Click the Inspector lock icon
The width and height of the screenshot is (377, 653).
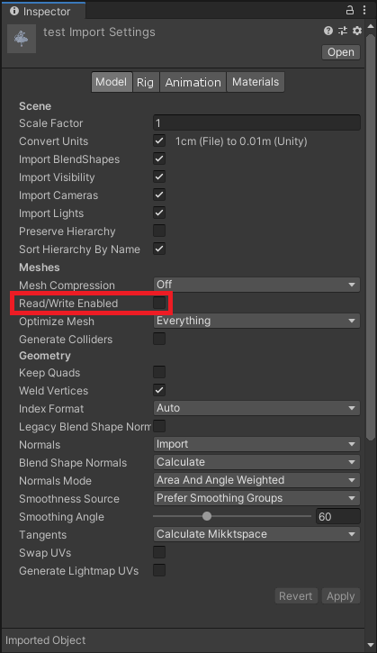tap(350, 10)
